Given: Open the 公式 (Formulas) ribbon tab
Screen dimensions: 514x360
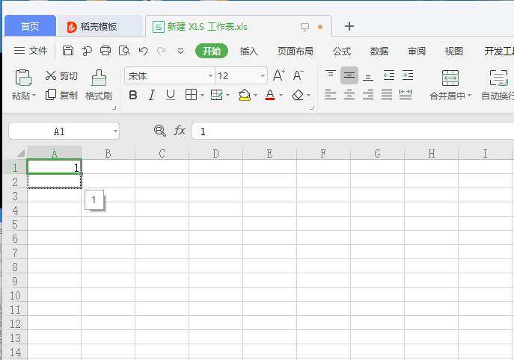Looking at the screenshot, I should point(342,51).
